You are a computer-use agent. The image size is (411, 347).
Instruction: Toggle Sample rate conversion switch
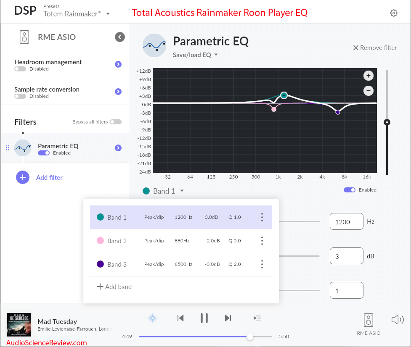(x=20, y=96)
